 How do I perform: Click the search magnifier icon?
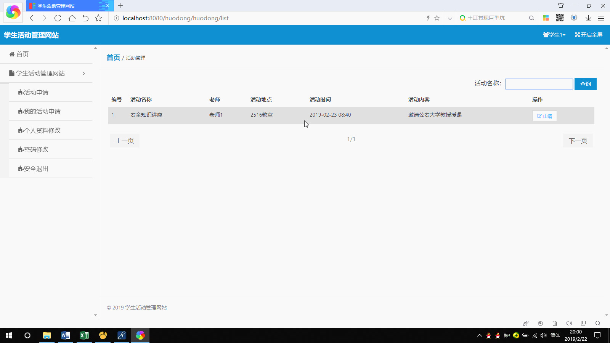pos(531,18)
